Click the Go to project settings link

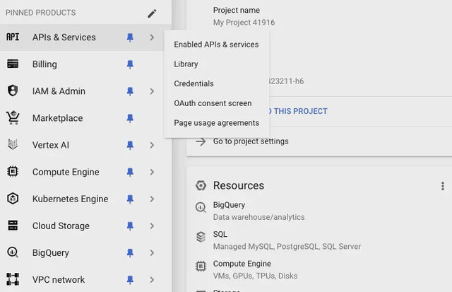click(251, 141)
